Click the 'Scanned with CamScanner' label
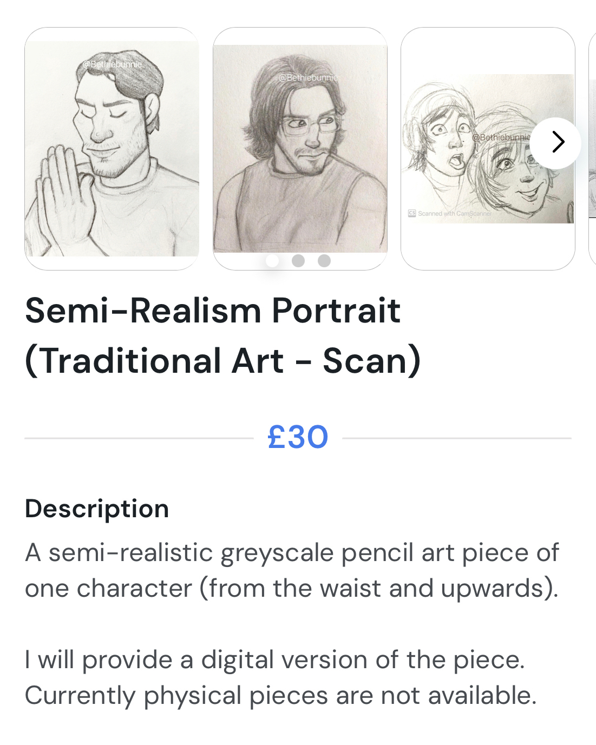Image resolution: width=596 pixels, height=745 pixels. pyautogui.click(x=455, y=214)
